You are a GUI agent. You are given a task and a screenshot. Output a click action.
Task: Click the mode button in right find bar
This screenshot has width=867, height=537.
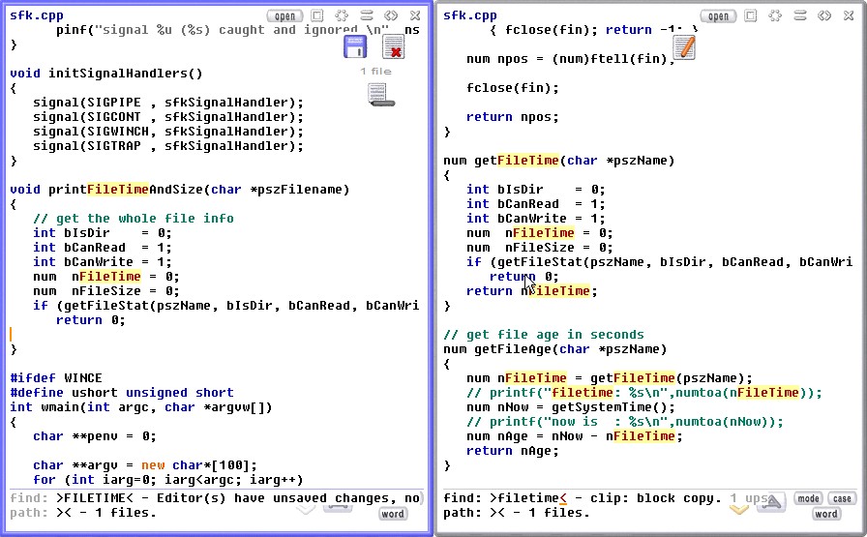click(x=808, y=499)
